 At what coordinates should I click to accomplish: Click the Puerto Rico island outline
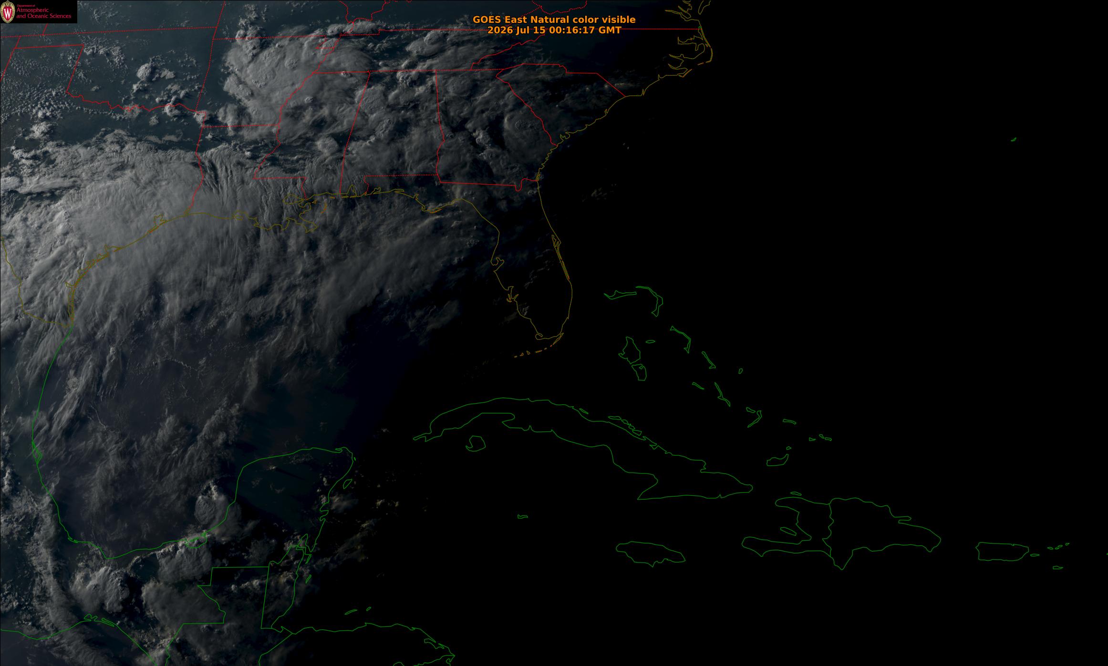pos(1003,552)
